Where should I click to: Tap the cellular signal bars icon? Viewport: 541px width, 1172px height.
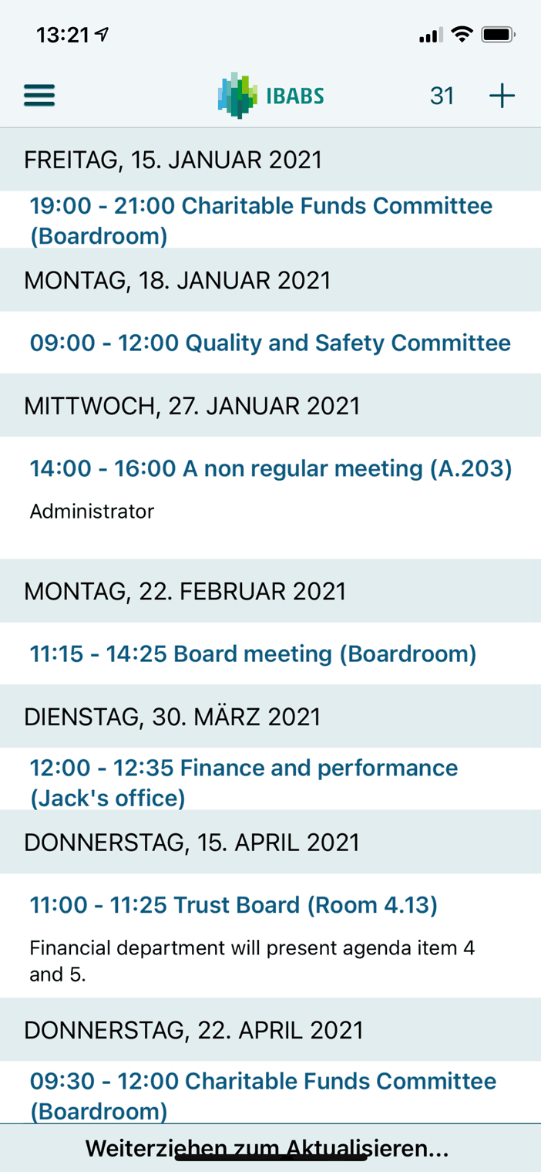point(430,35)
